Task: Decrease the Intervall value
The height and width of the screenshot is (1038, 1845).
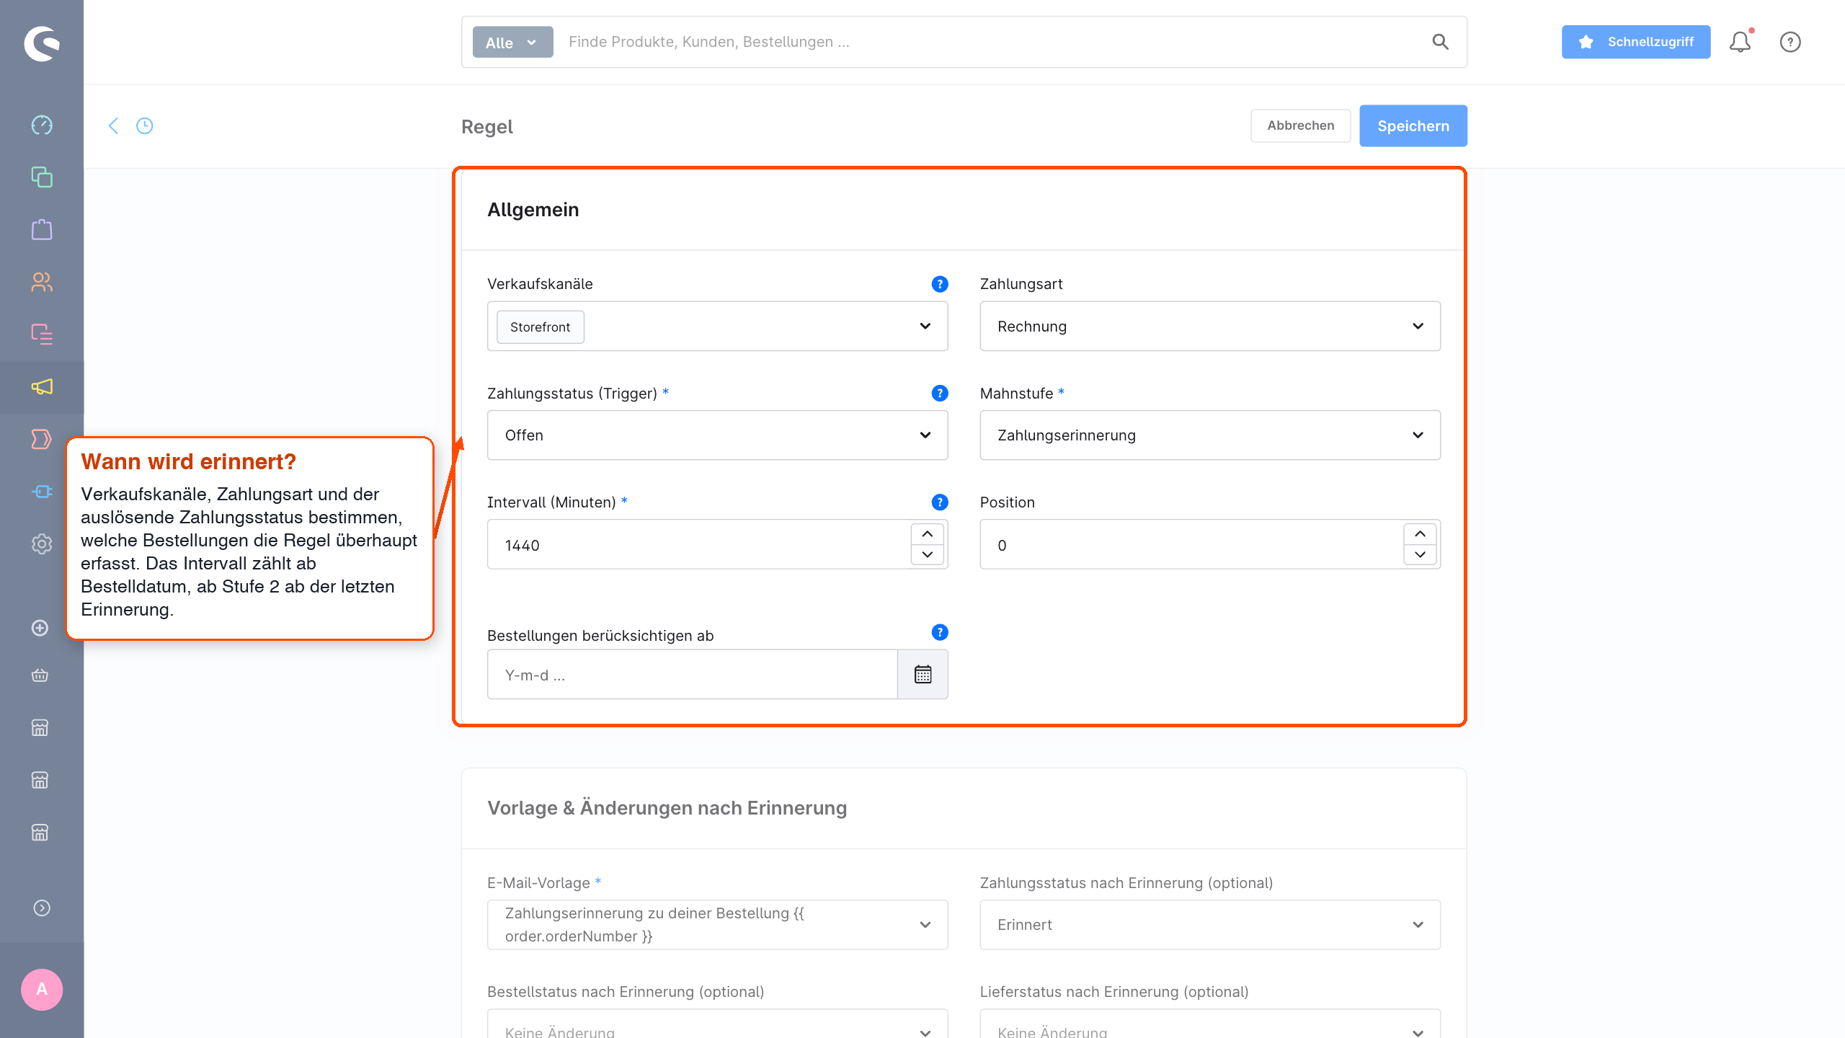Action: (x=928, y=554)
